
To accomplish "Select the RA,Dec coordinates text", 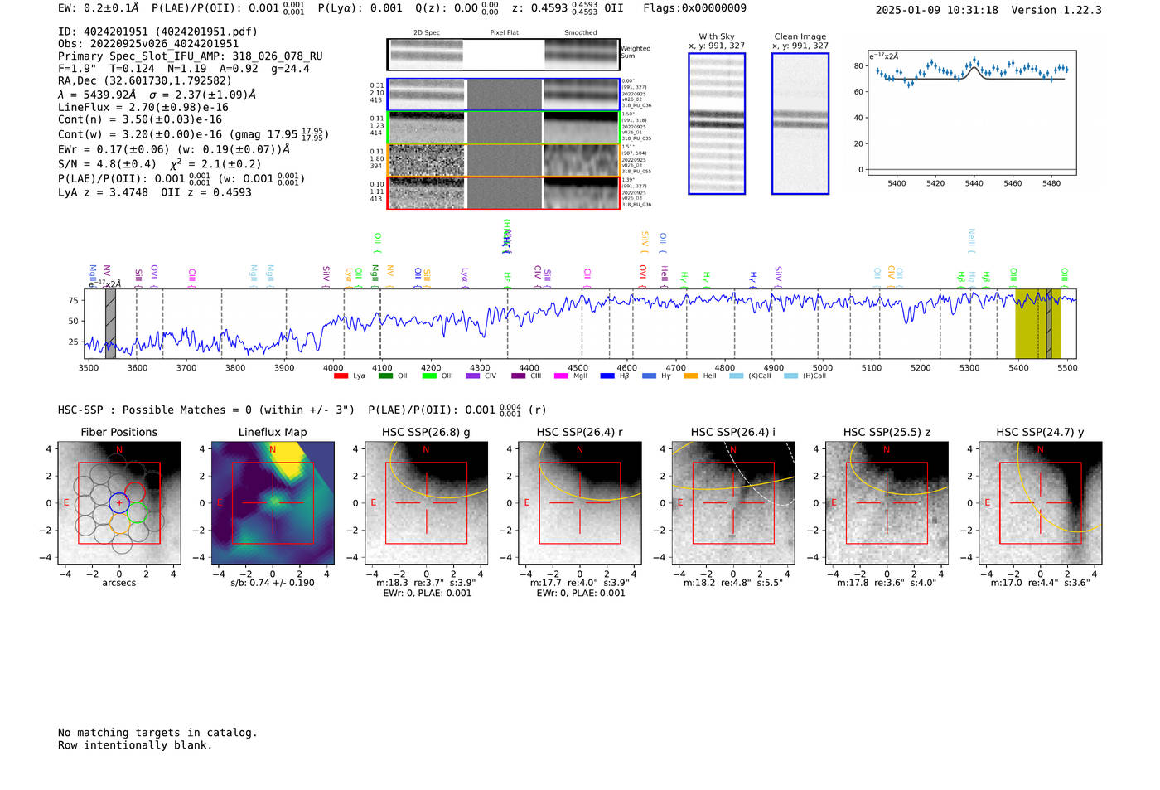I will 145,81.
